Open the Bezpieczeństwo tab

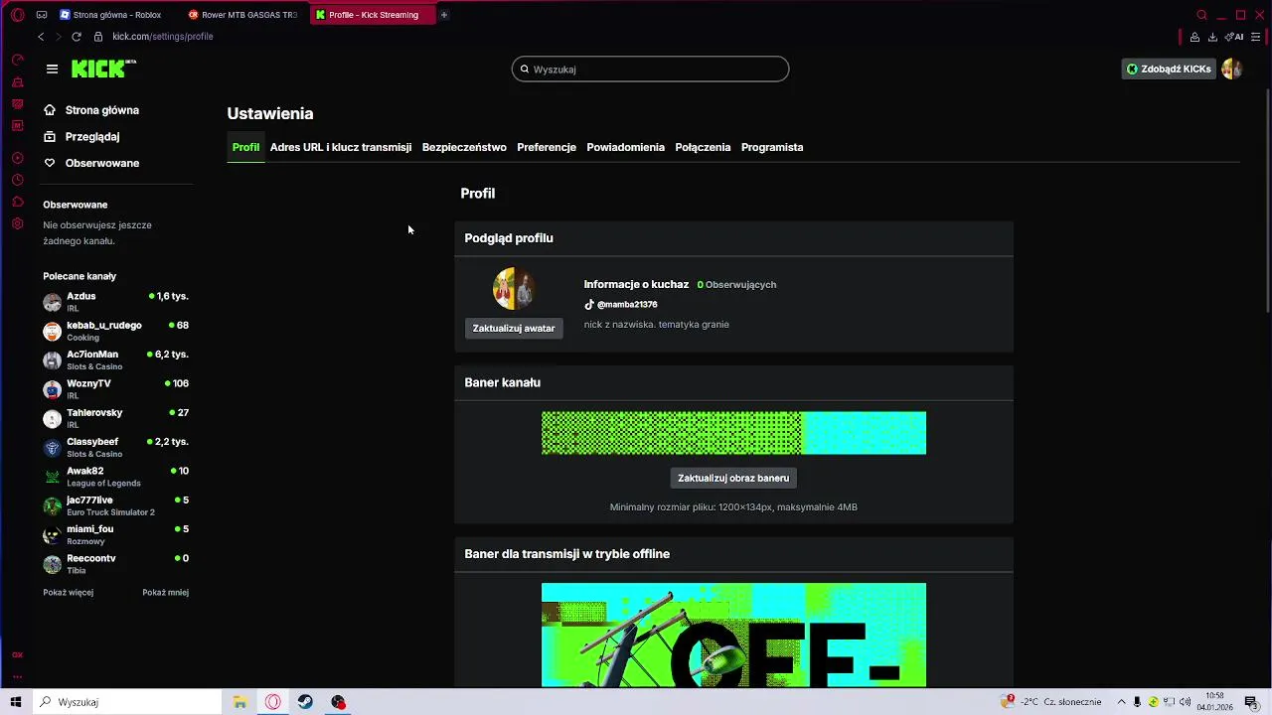[x=464, y=147]
